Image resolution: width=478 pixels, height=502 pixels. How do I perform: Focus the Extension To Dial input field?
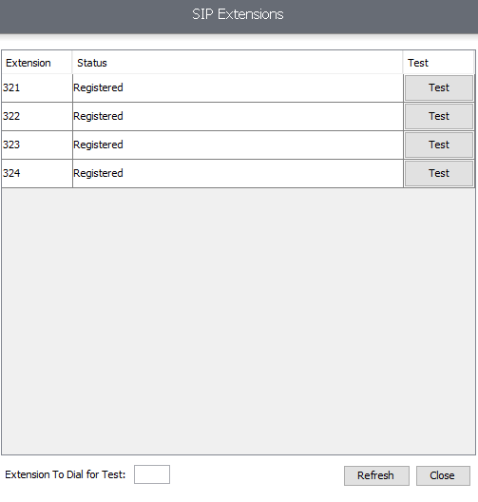(152, 474)
